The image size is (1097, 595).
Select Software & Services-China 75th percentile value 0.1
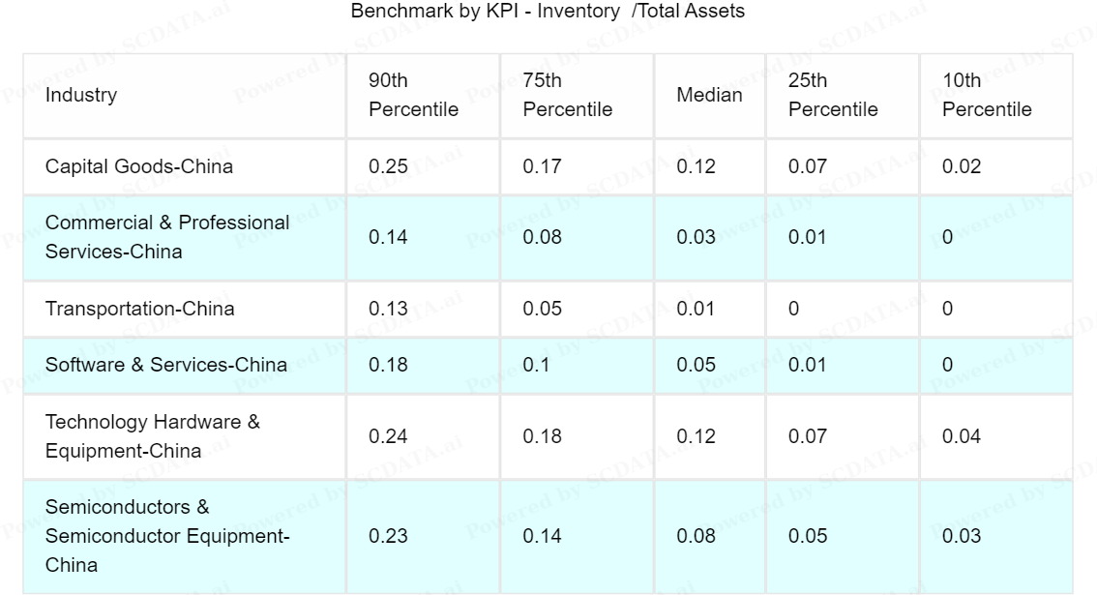coord(535,365)
